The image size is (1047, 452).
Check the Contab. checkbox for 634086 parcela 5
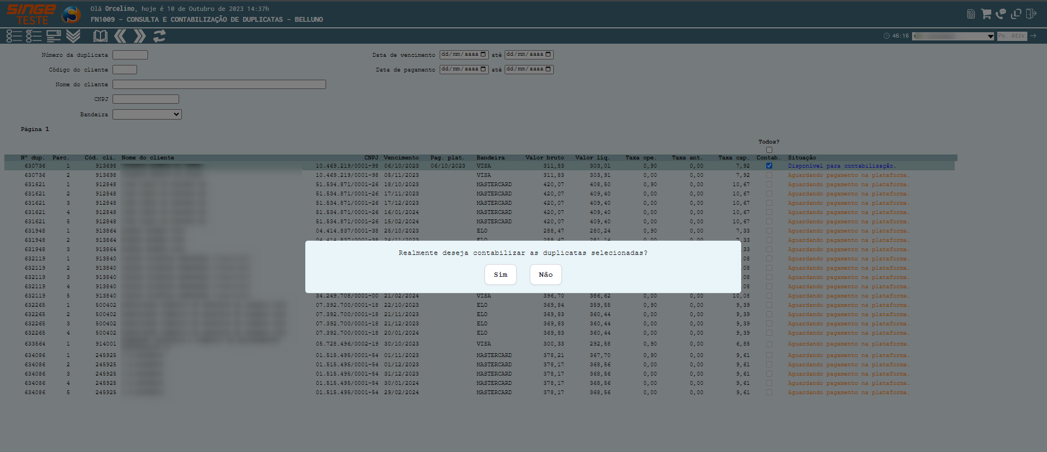point(769,392)
